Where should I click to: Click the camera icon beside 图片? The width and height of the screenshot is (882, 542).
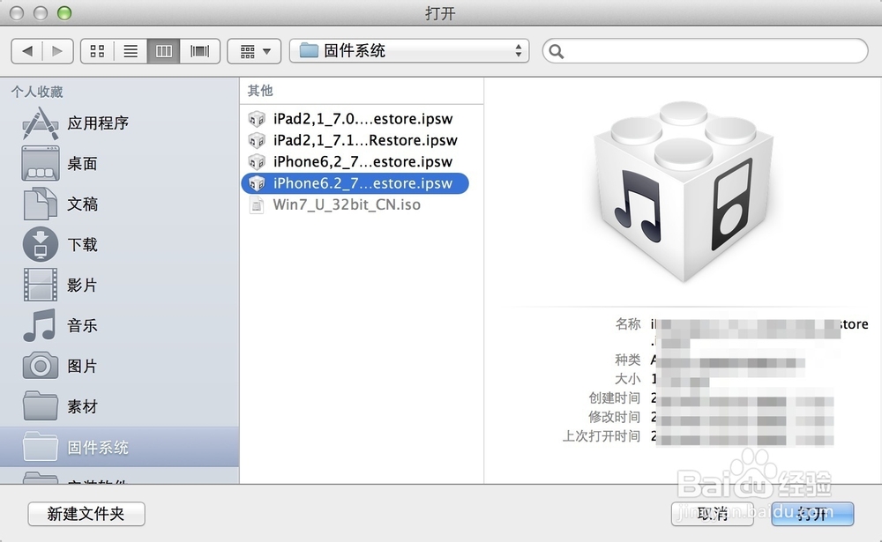click(x=40, y=366)
